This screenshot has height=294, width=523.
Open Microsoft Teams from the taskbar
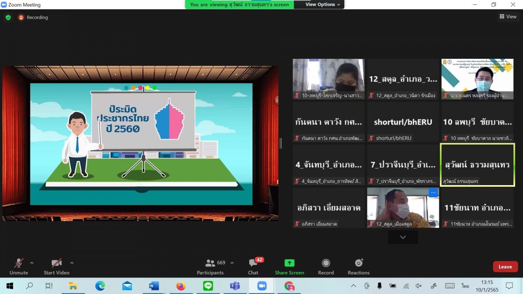pyautogui.click(x=235, y=286)
